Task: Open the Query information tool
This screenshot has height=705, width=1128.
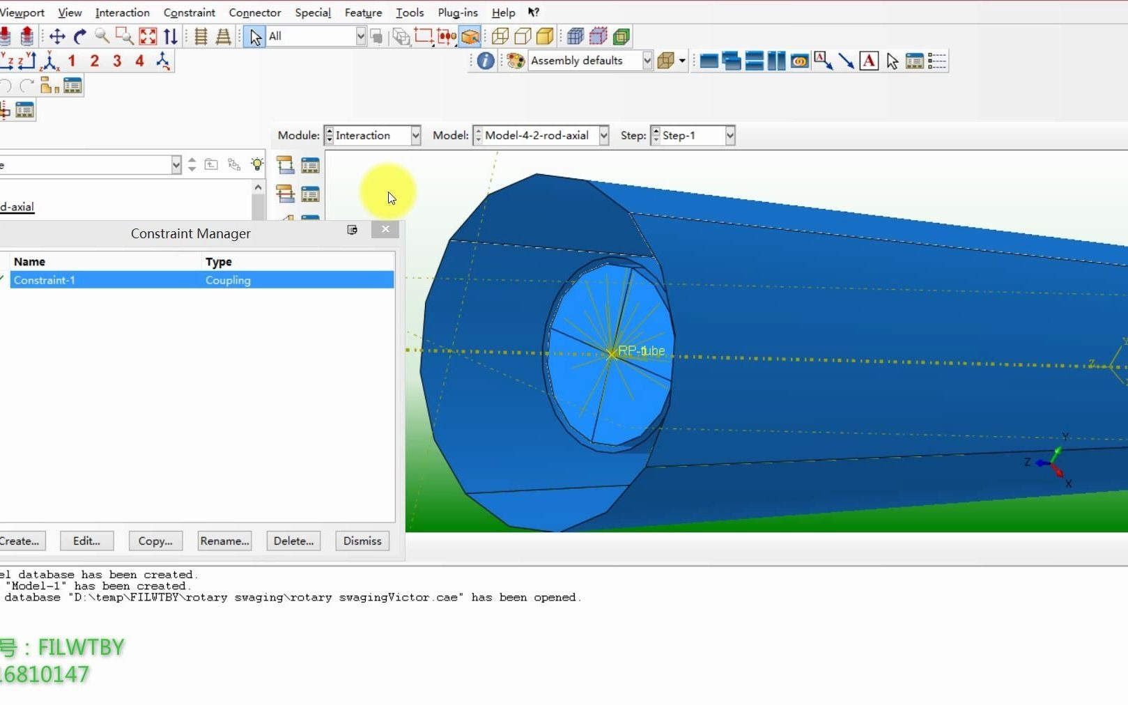Action: (486, 61)
